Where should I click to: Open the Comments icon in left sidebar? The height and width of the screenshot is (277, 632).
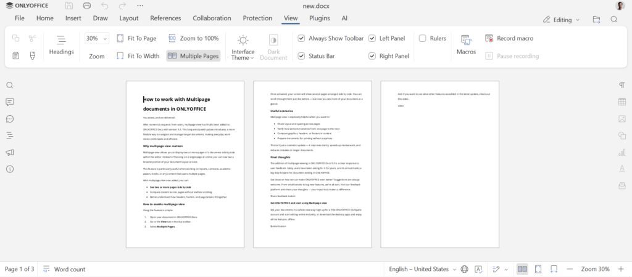click(10, 102)
